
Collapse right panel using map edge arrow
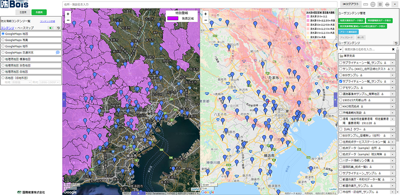pyautogui.click(x=335, y=99)
